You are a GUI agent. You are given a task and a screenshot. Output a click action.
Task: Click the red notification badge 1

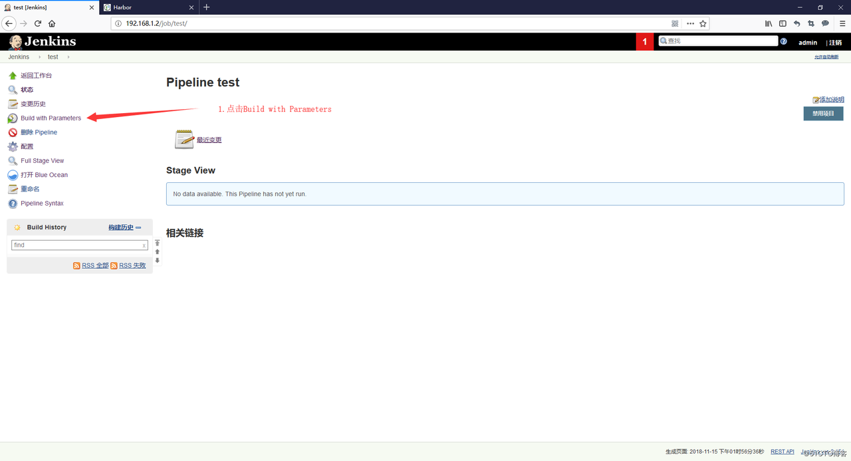click(x=644, y=41)
